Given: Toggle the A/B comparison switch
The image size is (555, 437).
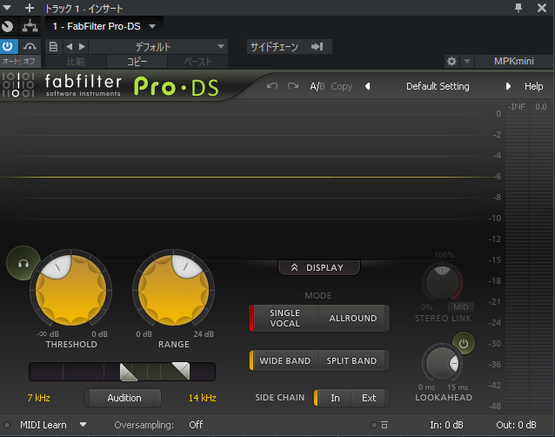Looking at the screenshot, I should [x=318, y=86].
